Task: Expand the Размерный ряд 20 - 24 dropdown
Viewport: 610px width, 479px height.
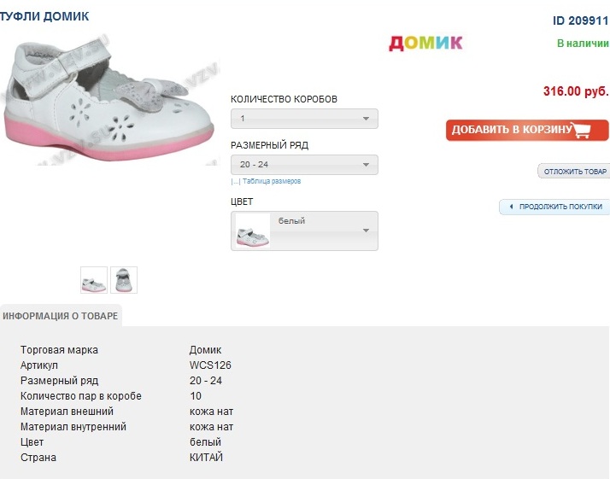Action: coord(304,164)
